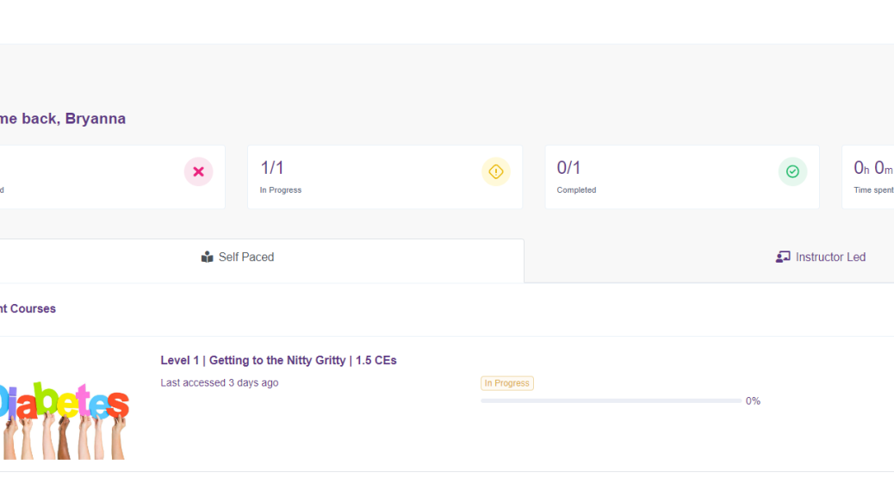Click the orange In Progress status badge
The image size is (894, 496).
point(507,383)
